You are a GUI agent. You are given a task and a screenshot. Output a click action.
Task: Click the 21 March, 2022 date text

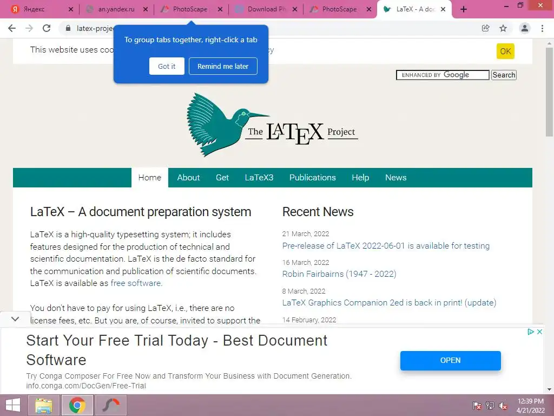(306, 234)
